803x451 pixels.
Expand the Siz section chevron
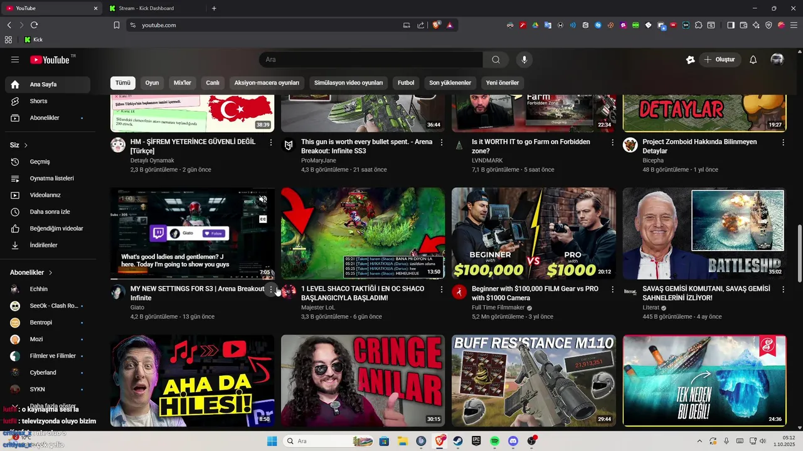pos(26,145)
